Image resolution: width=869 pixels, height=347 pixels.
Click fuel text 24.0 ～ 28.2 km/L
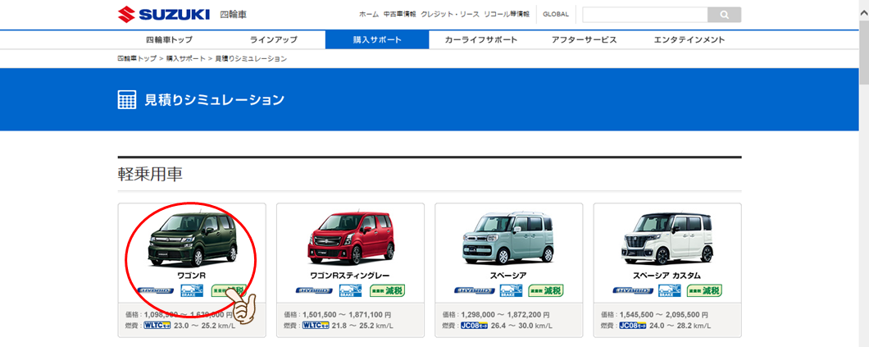(680, 326)
